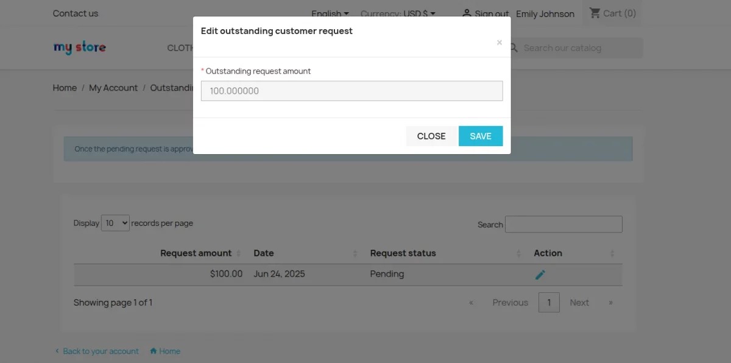Click the double-right chevron pagination icon
This screenshot has height=363, width=731.
tap(610, 302)
